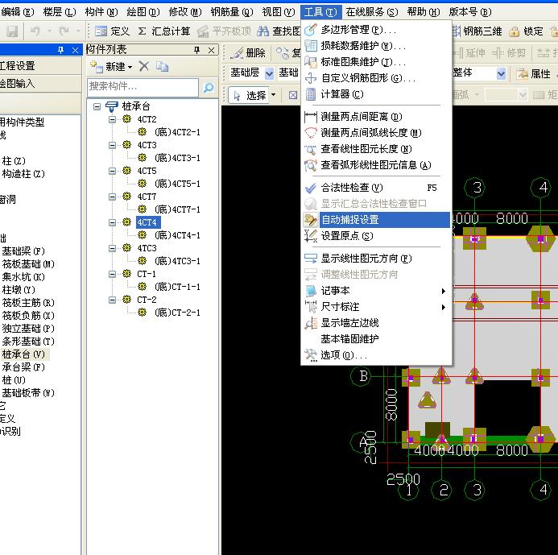Screen dimensions: 558x555
Task: Click the 属性 properties button
Action: pyautogui.click(x=534, y=73)
